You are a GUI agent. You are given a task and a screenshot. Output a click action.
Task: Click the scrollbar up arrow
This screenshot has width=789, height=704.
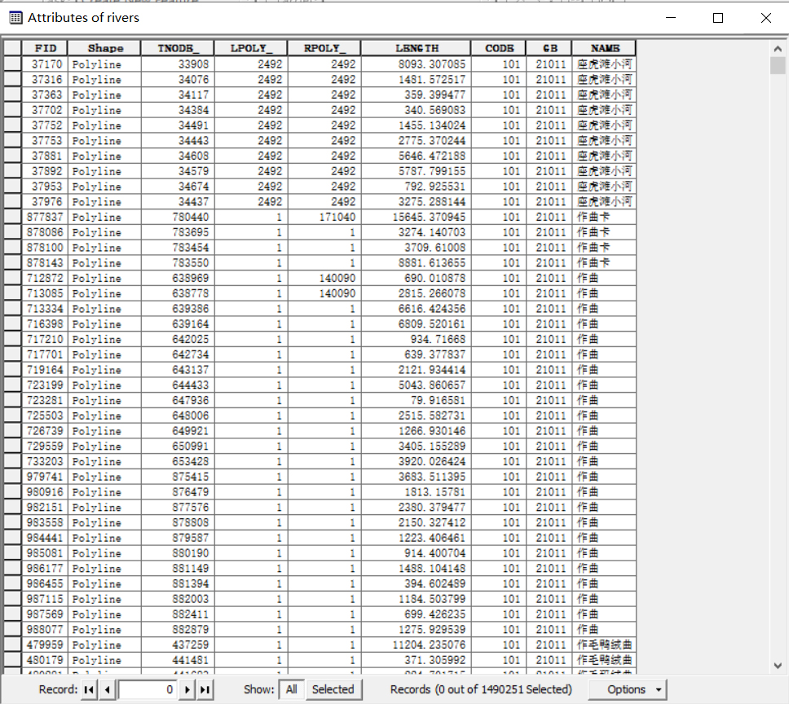click(x=777, y=48)
